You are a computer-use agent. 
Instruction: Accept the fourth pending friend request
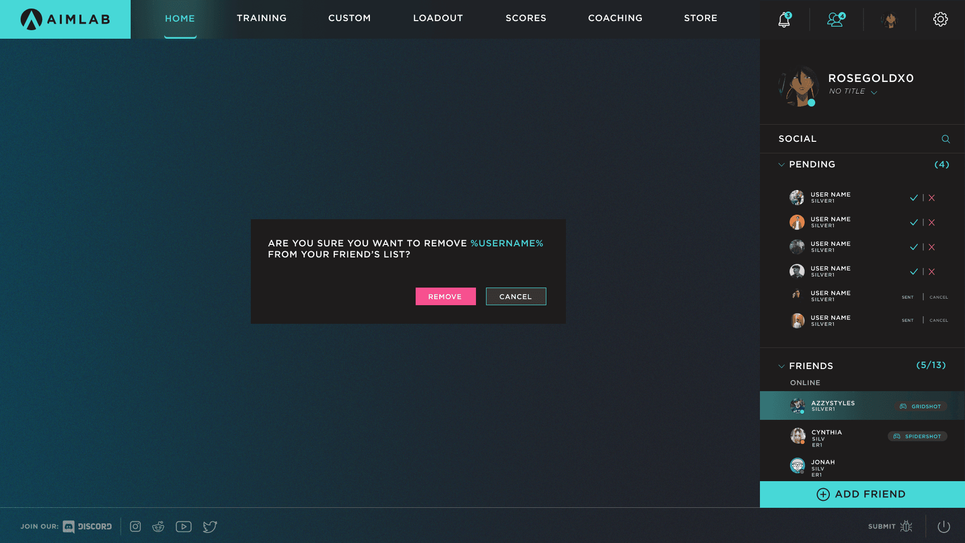[x=914, y=272]
